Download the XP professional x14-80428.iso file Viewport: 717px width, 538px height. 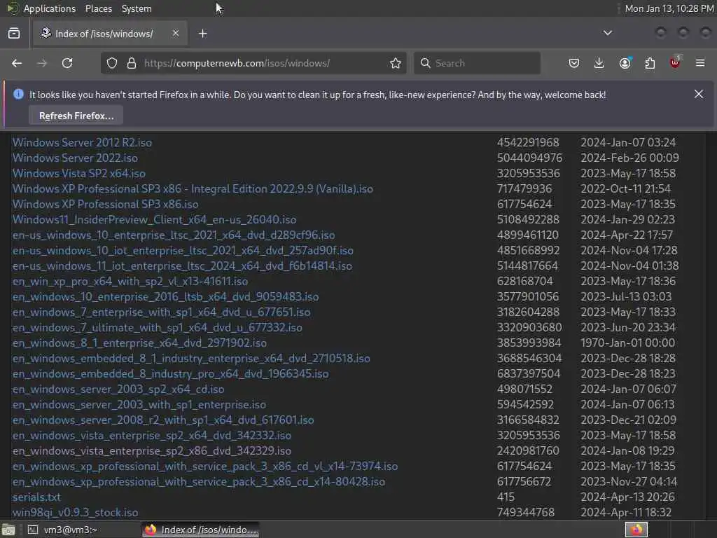[x=198, y=481]
